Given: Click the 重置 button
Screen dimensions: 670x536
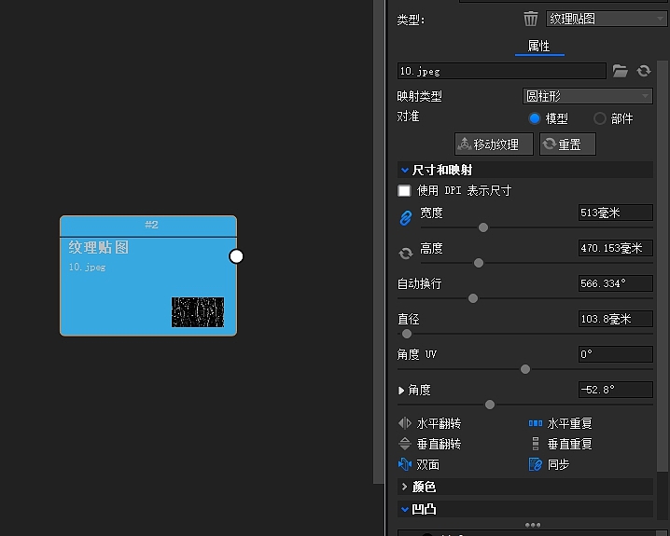Looking at the screenshot, I should pyautogui.click(x=567, y=144).
